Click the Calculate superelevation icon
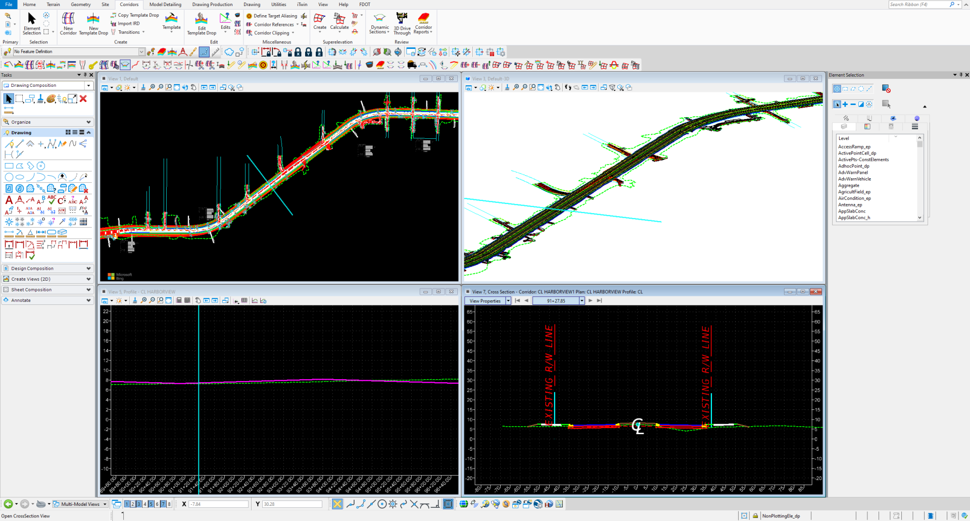The width and height of the screenshot is (970, 521). [339, 22]
